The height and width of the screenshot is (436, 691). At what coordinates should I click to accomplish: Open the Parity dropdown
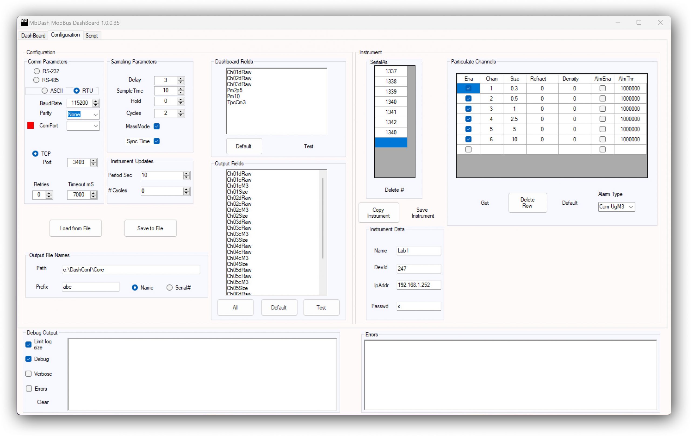coord(96,114)
